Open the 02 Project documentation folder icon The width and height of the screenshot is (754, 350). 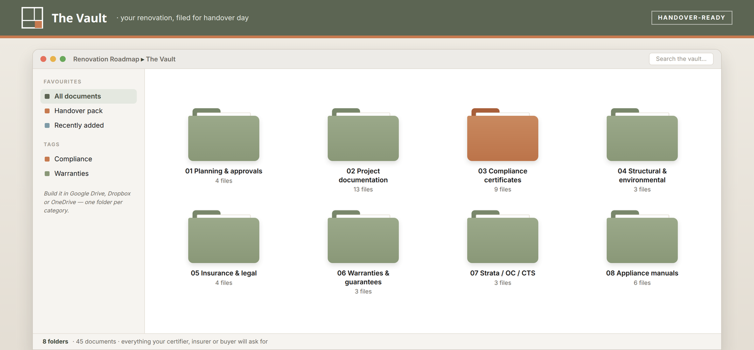tap(363, 135)
